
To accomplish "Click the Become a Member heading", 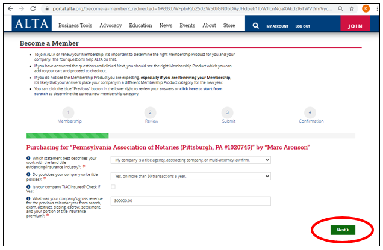I will pyautogui.click(x=49, y=43).
